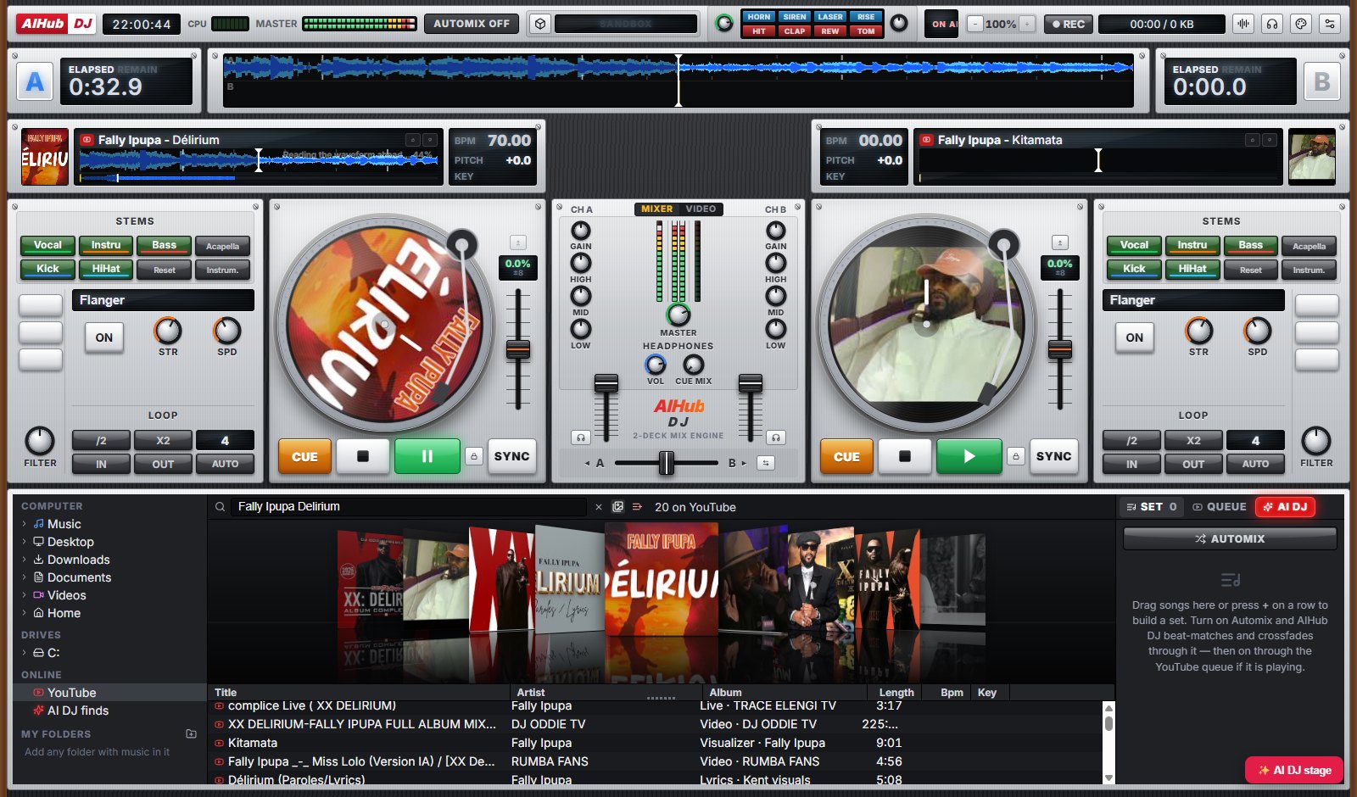
Task: Click the waveform display icon in top bar
Action: click(x=1243, y=24)
